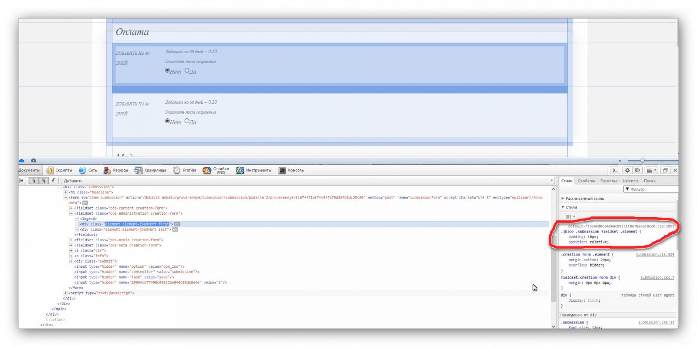Open the submission.css:7 source link

[x=657, y=277]
